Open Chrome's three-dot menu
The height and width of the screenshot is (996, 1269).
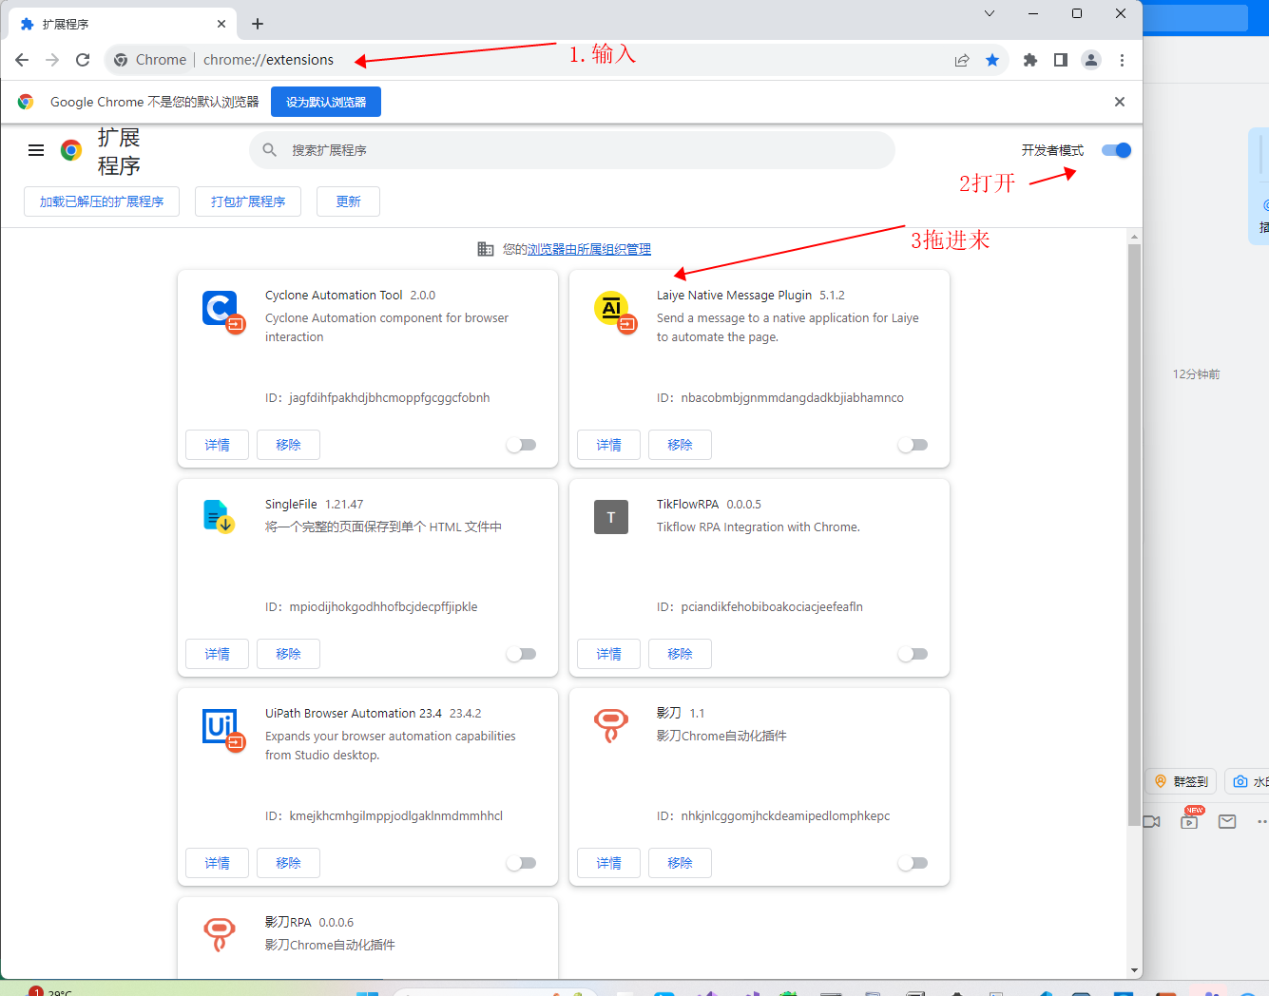1122,60
